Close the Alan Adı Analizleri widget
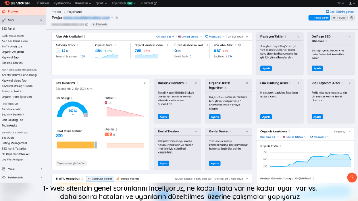 (247, 37)
